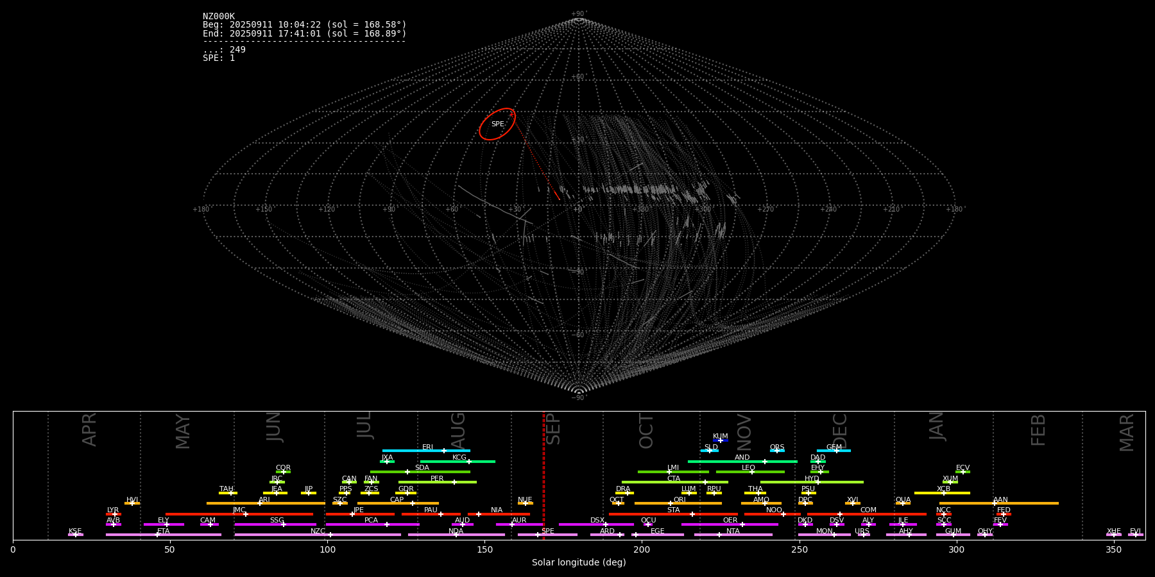Screen dimensions: 1155x577
Task: Click the KSE shower label
Action: (75, 531)
